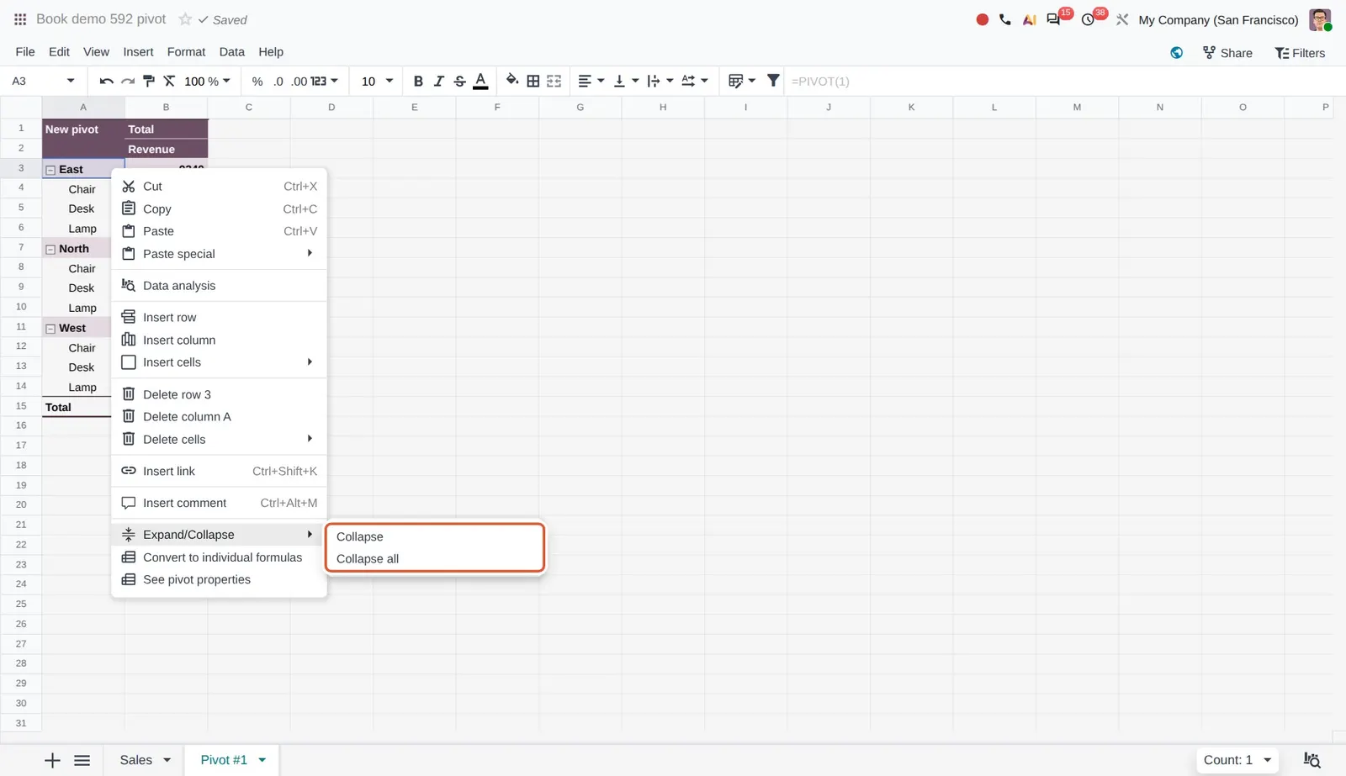The image size is (1346, 776).
Task: Open the user avatar menu
Action: coord(1320,19)
